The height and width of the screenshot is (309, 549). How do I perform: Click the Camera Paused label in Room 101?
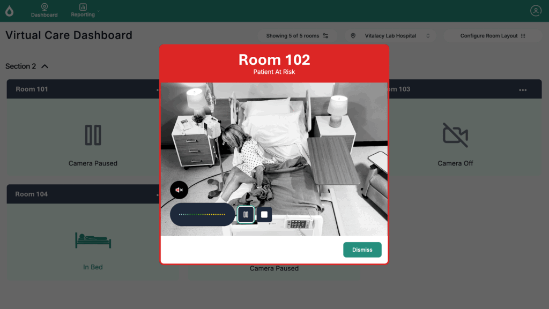tap(93, 163)
